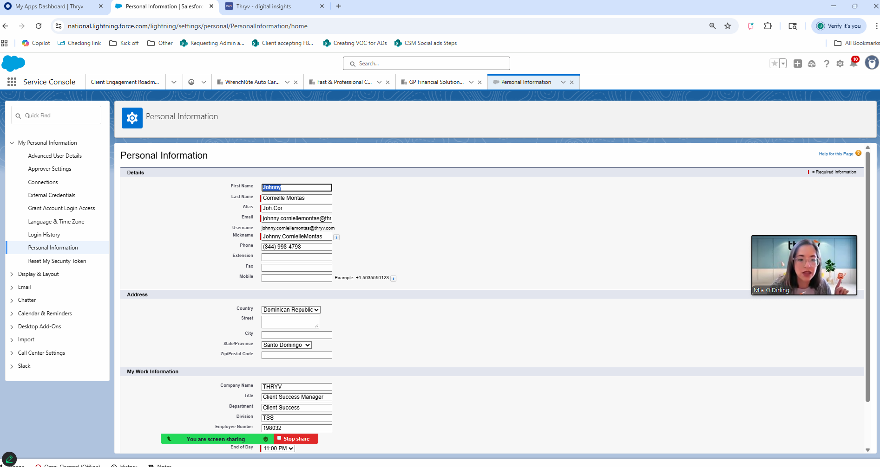Screen dimensions: 880x467
Task: Open Login History page
Action: pos(44,235)
